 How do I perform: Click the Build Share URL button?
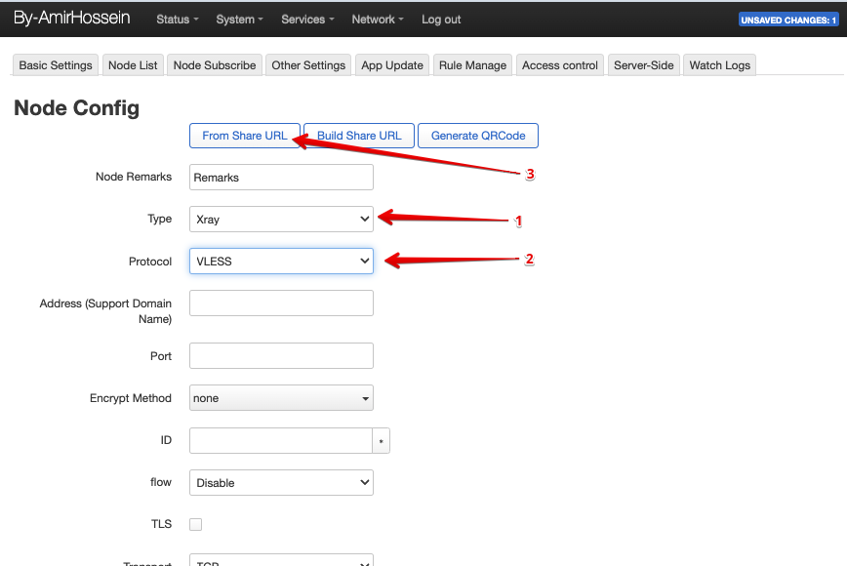pyautogui.click(x=359, y=136)
